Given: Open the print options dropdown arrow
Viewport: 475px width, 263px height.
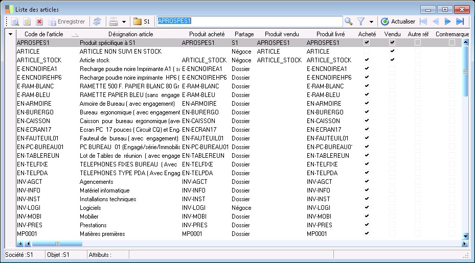Looking at the screenshot, I should point(124,21).
